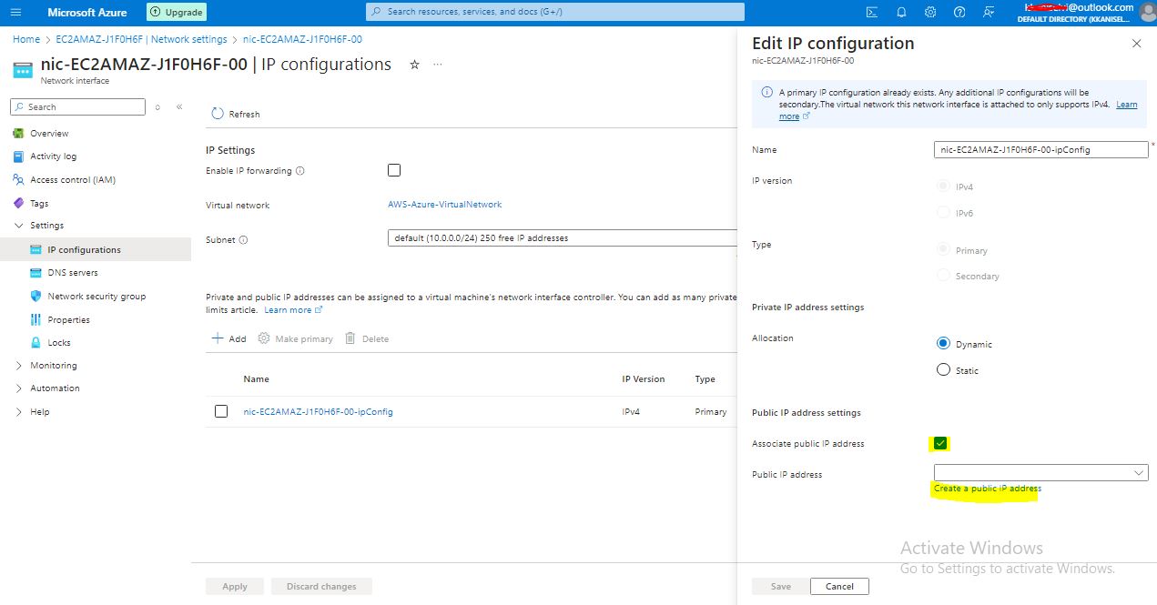Uncheck Associate public IP address

tap(941, 443)
